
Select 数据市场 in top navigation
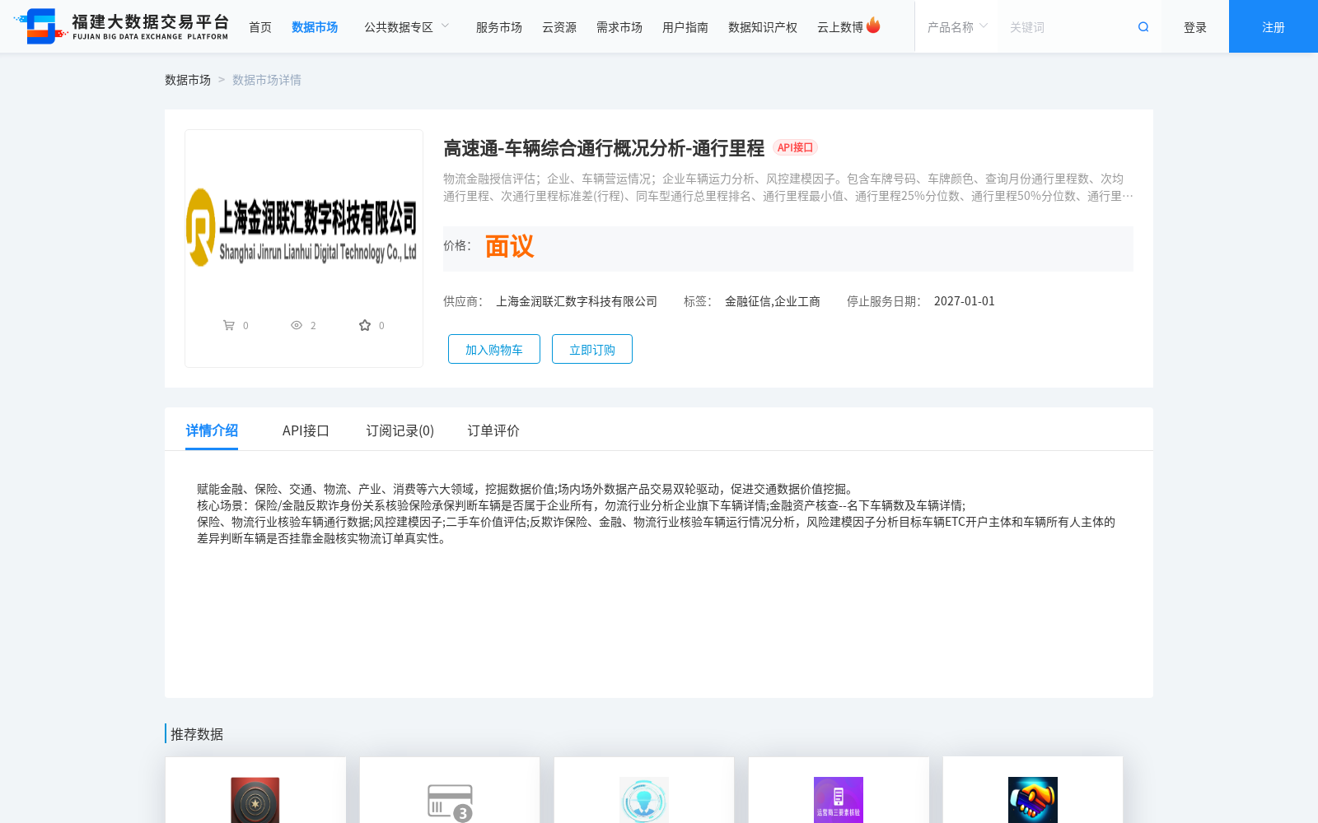click(315, 27)
